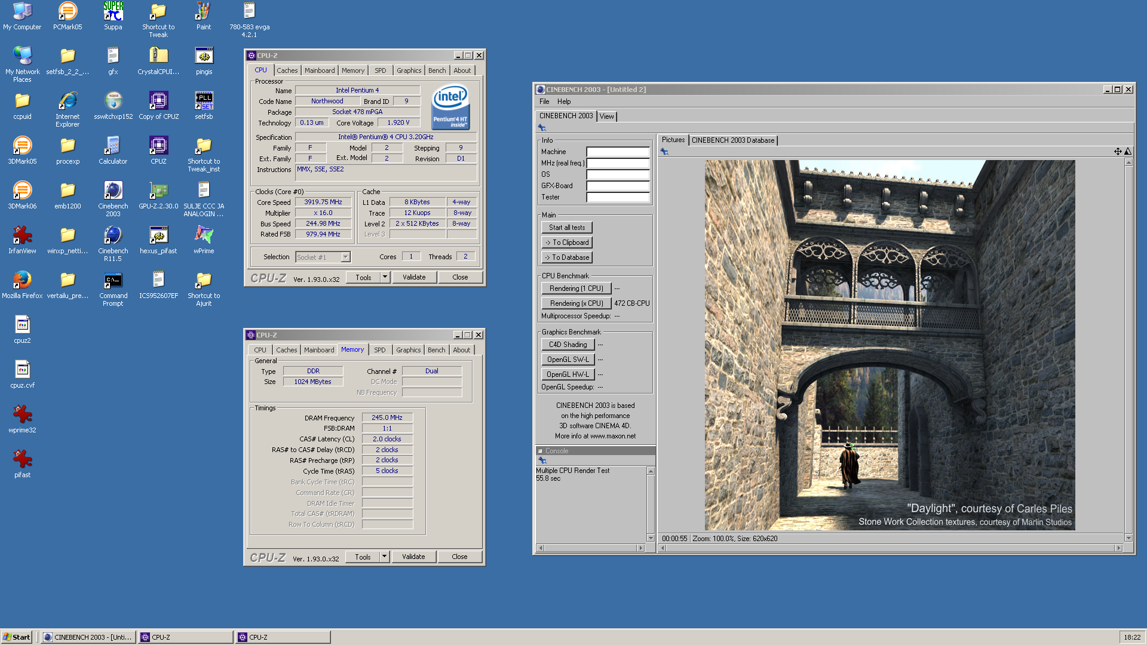The image size is (1147, 645).
Task: Open the GPU-Z.2.30.0 desktop icon
Action: [x=158, y=195]
